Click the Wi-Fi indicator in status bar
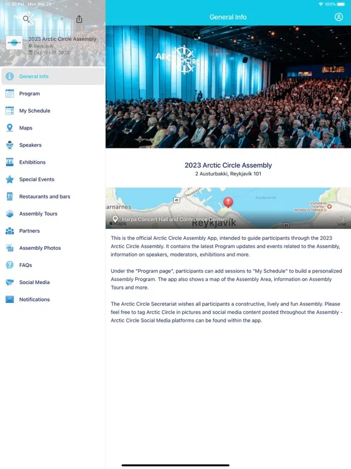This screenshot has height=469, width=351. tap(321, 4)
